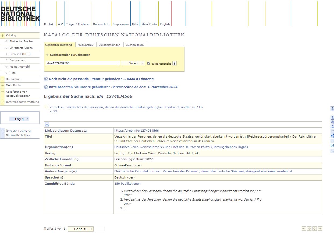Click the online resource computer icon above record
Screen dimensions: 334x238
coord(47,124)
